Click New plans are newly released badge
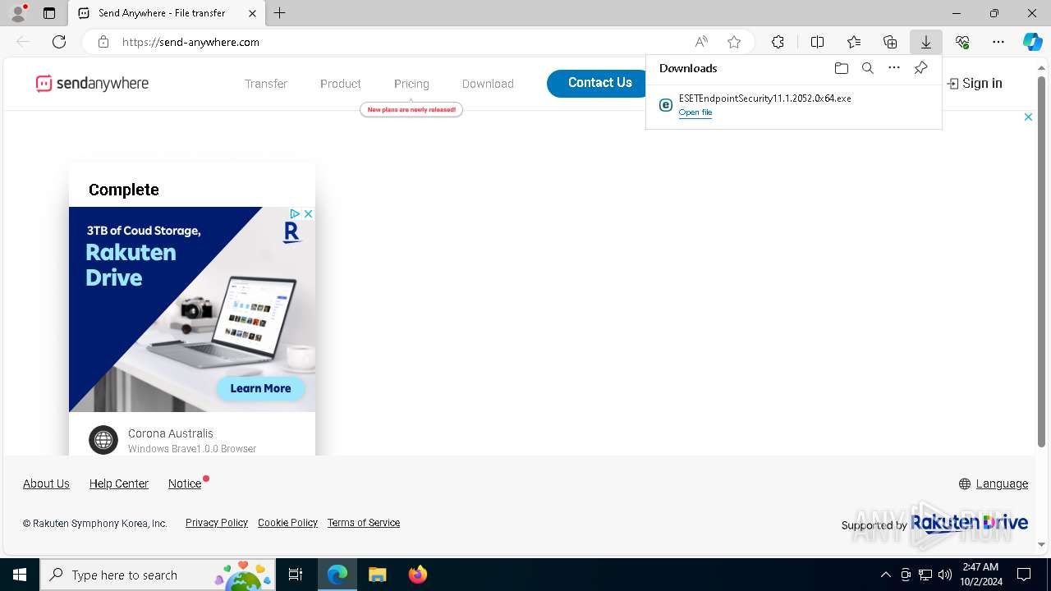 (411, 109)
